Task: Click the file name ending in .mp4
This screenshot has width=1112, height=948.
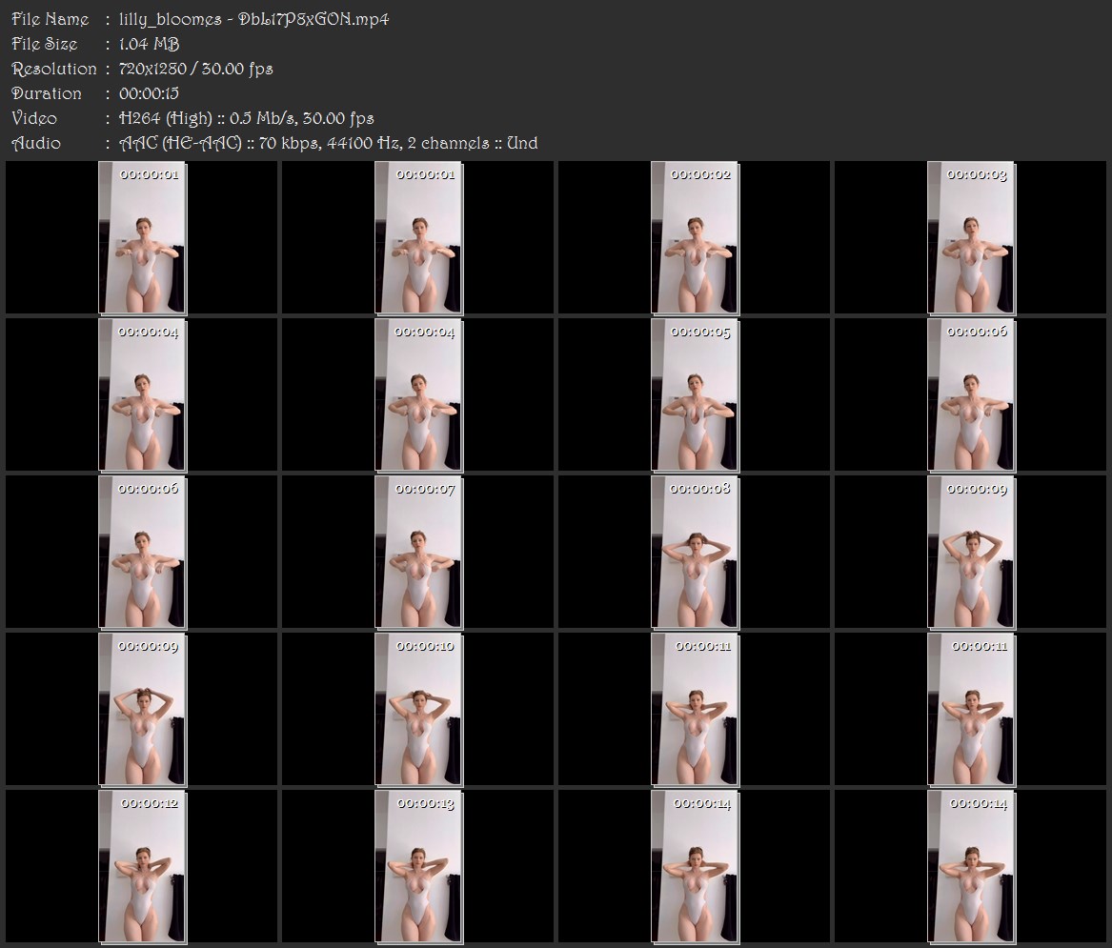Action: coord(253,19)
